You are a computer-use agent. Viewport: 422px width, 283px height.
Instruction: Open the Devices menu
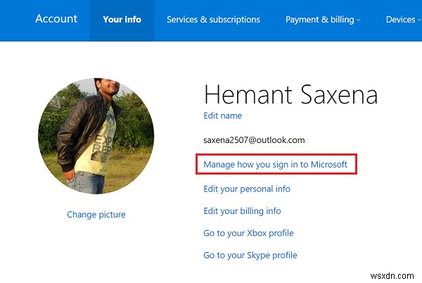tap(400, 20)
